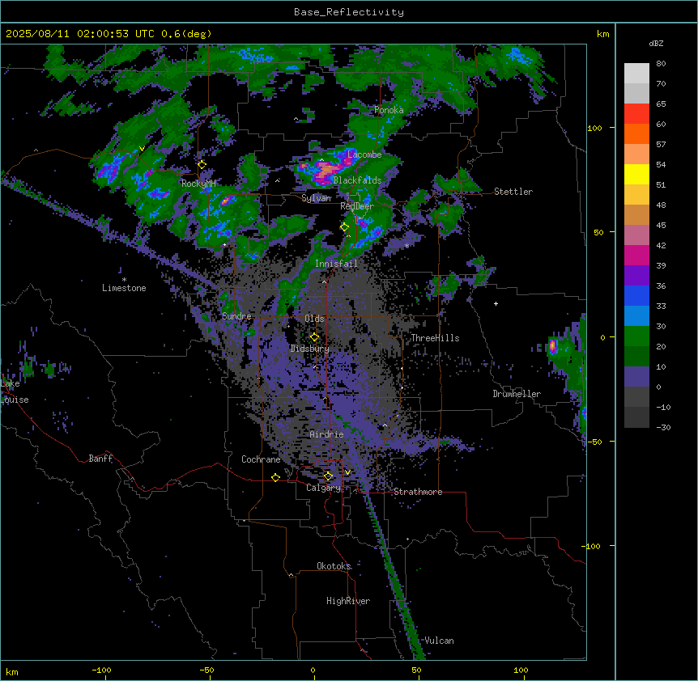
Task: Click the dBZ legend heading
Action: [656, 43]
